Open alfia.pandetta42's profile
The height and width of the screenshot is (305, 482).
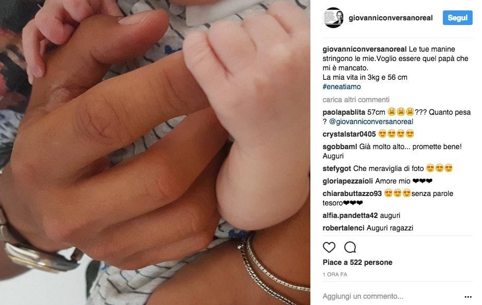pyautogui.click(x=350, y=216)
